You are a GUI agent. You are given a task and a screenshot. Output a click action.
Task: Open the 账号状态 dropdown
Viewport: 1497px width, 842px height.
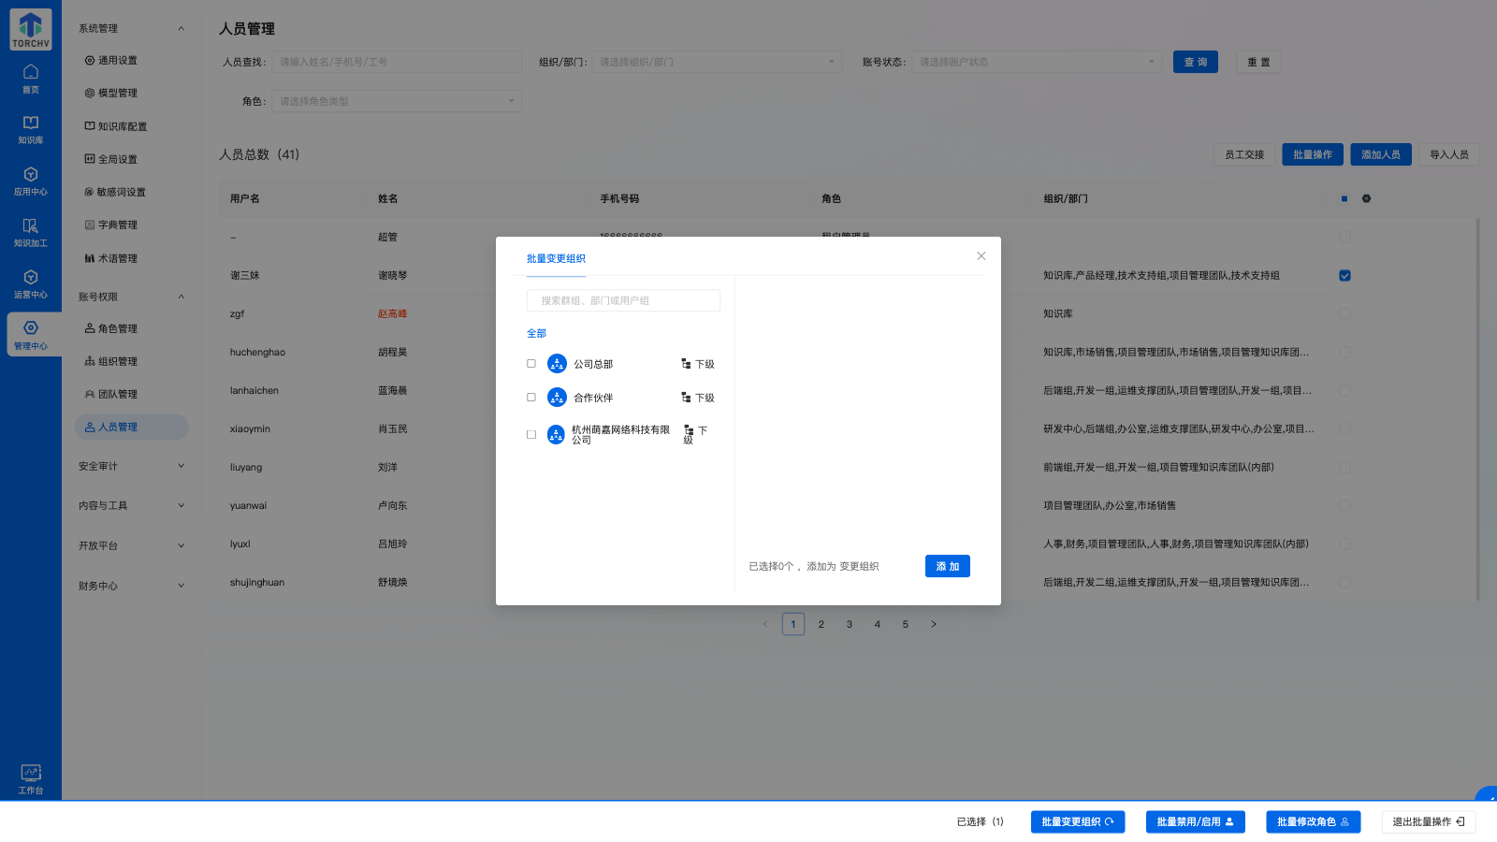click(x=1034, y=61)
